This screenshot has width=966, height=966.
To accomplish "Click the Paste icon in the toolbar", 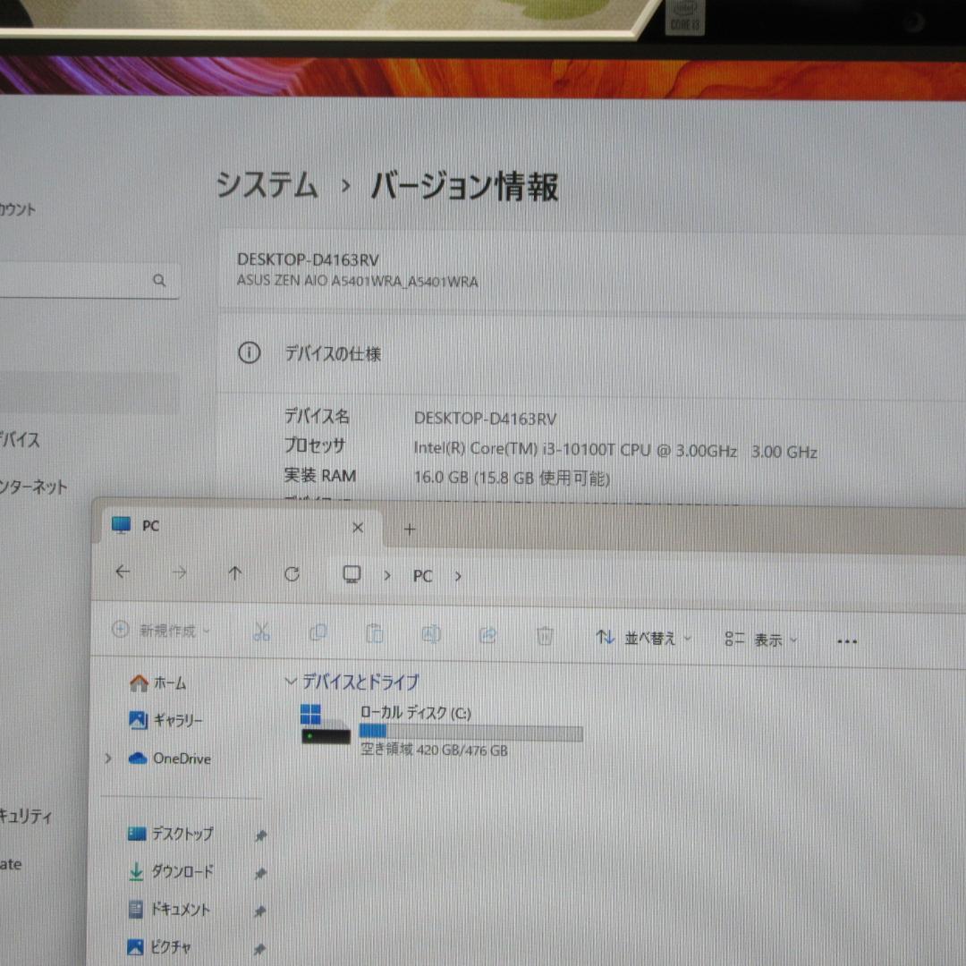I will click(x=374, y=631).
